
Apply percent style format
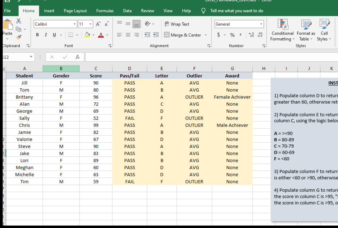click(x=232, y=35)
